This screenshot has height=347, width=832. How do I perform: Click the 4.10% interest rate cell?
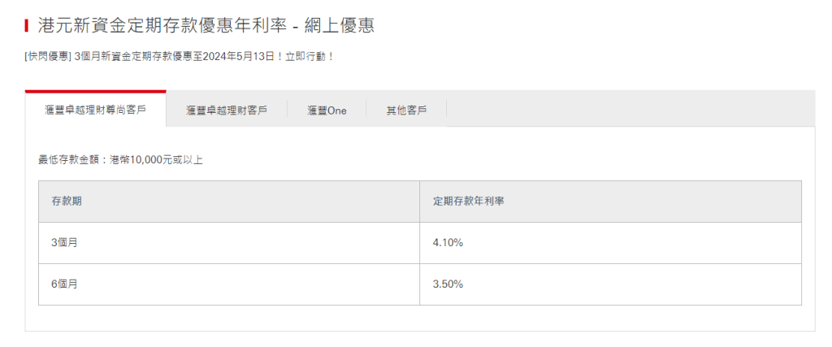coord(448,243)
